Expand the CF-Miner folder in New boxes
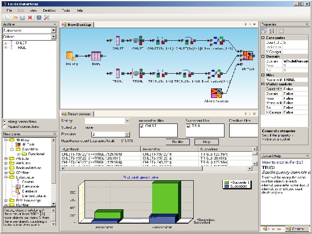Viewport: 312px width, 234px height. point(6,172)
